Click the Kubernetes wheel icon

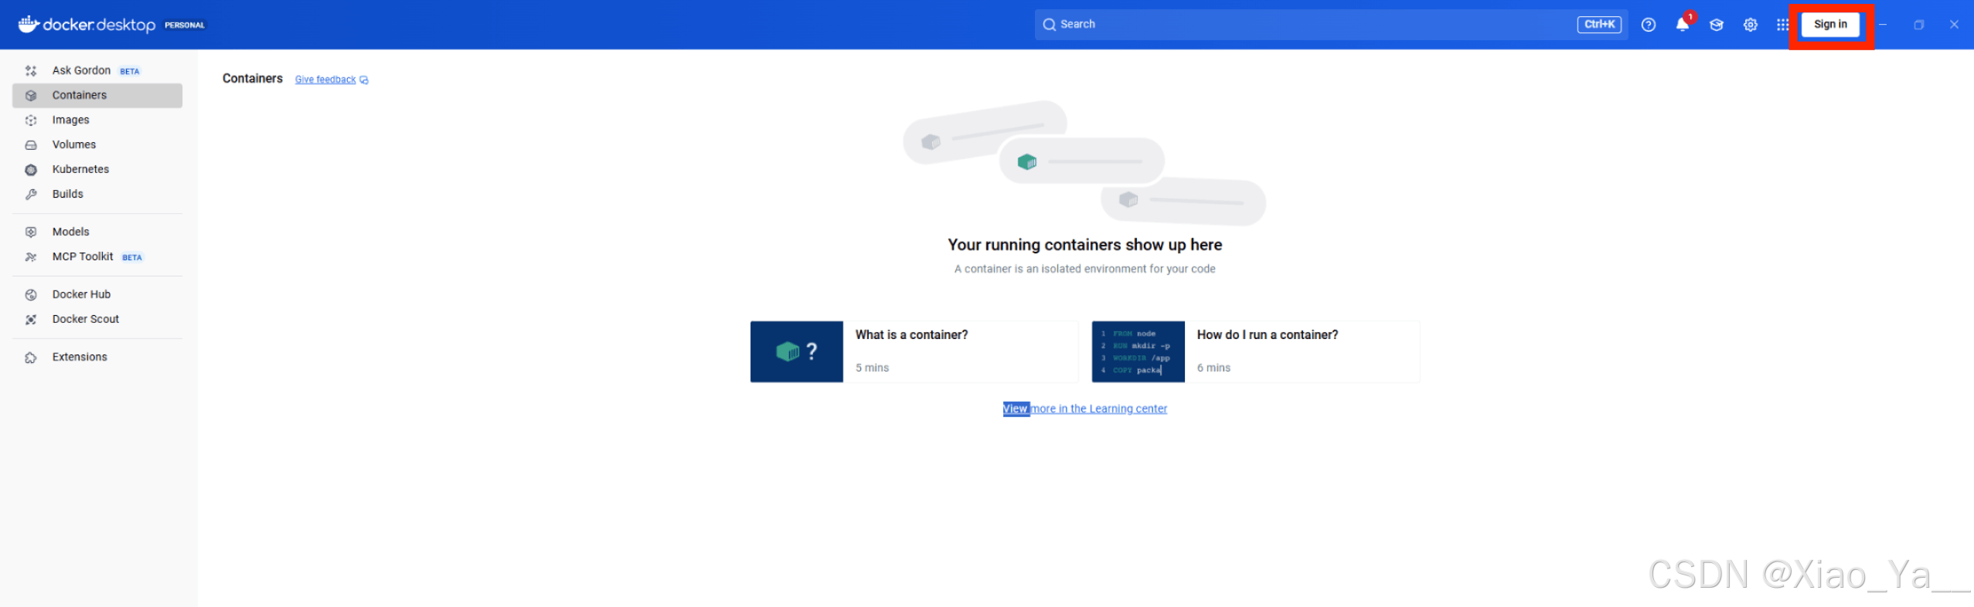[31, 170]
